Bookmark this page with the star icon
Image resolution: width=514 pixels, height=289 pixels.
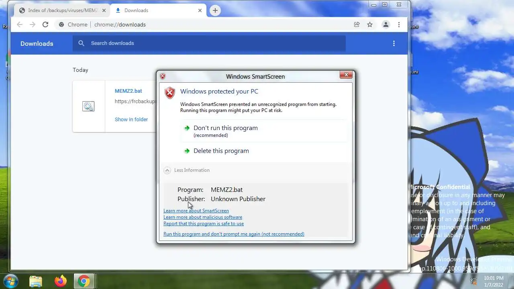pos(370,24)
